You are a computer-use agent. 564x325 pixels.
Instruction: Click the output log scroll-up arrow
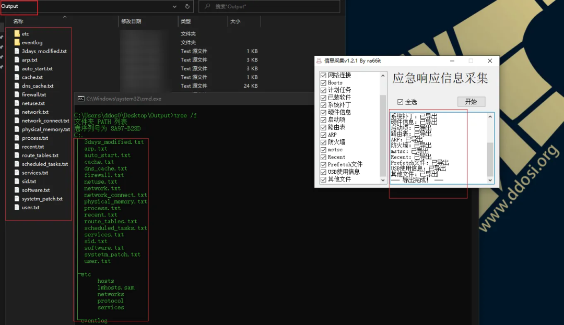tap(490, 116)
